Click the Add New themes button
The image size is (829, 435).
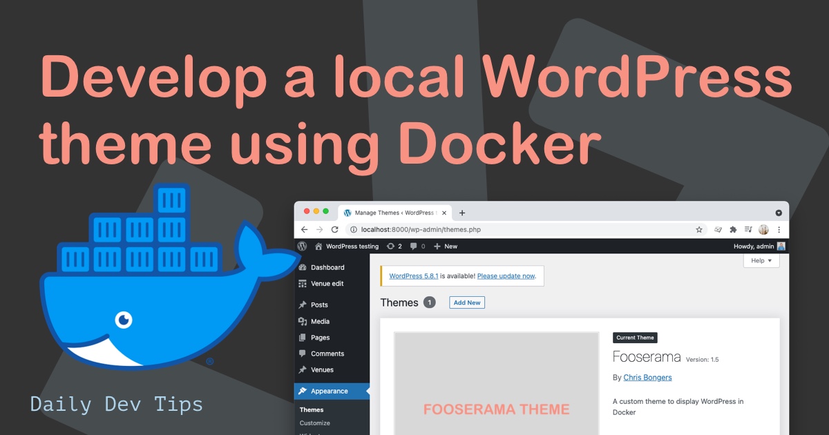tap(467, 302)
